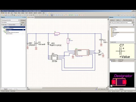The width and height of the screenshot is (136, 102).
Task: Collapse the RCU.PrjPcb project node
Action: 2,27
